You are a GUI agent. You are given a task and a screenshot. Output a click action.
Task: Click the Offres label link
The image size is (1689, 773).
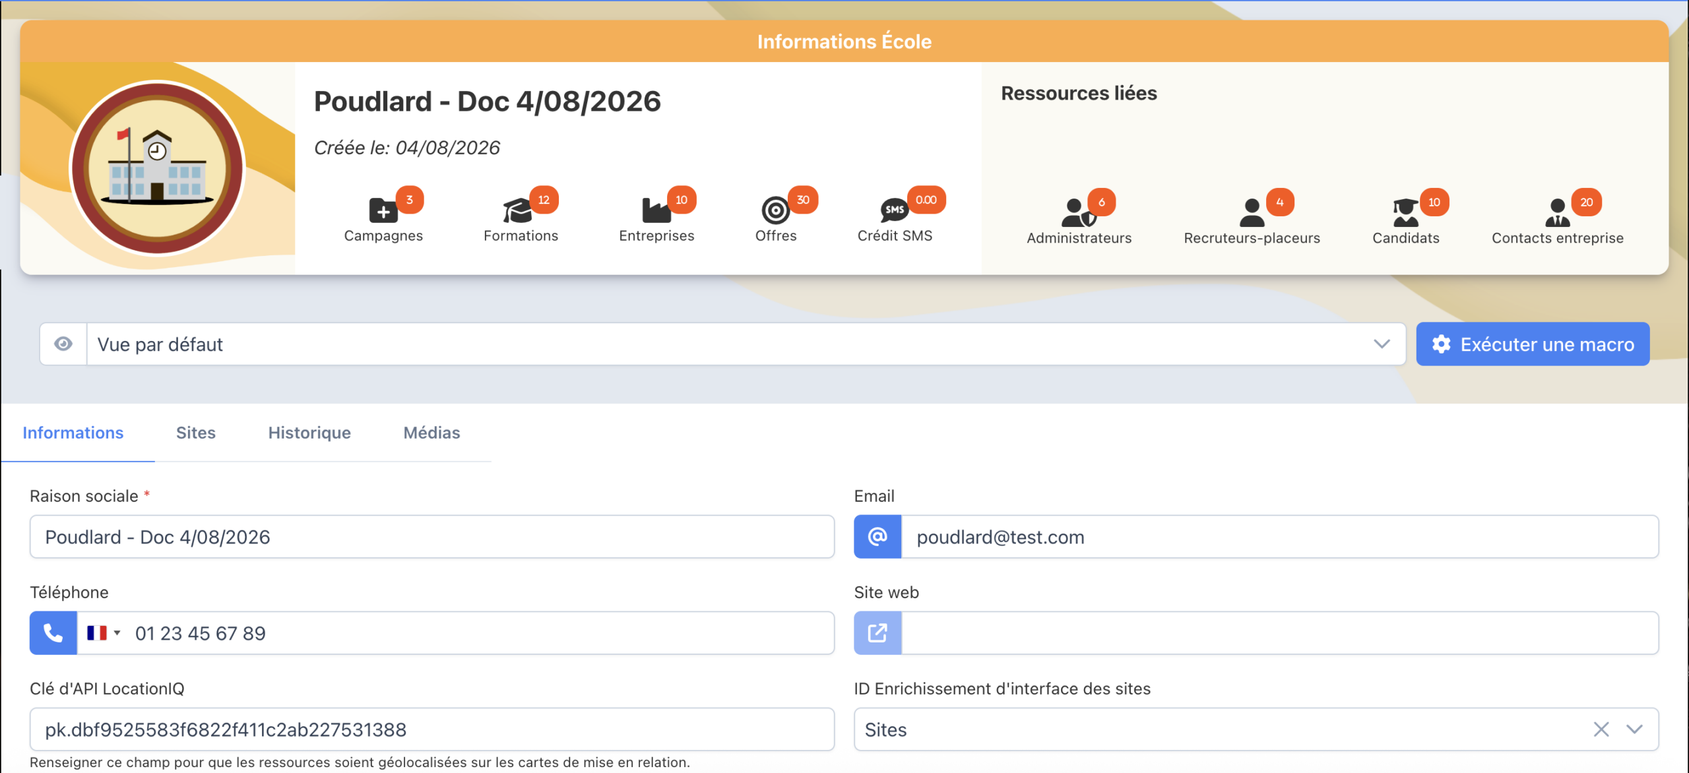pyautogui.click(x=776, y=235)
